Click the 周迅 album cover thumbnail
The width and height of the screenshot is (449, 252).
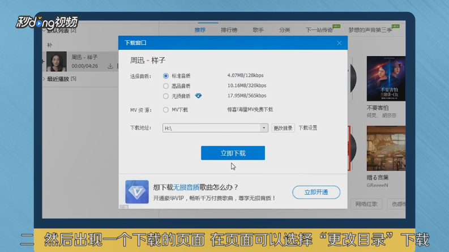pos(57,61)
